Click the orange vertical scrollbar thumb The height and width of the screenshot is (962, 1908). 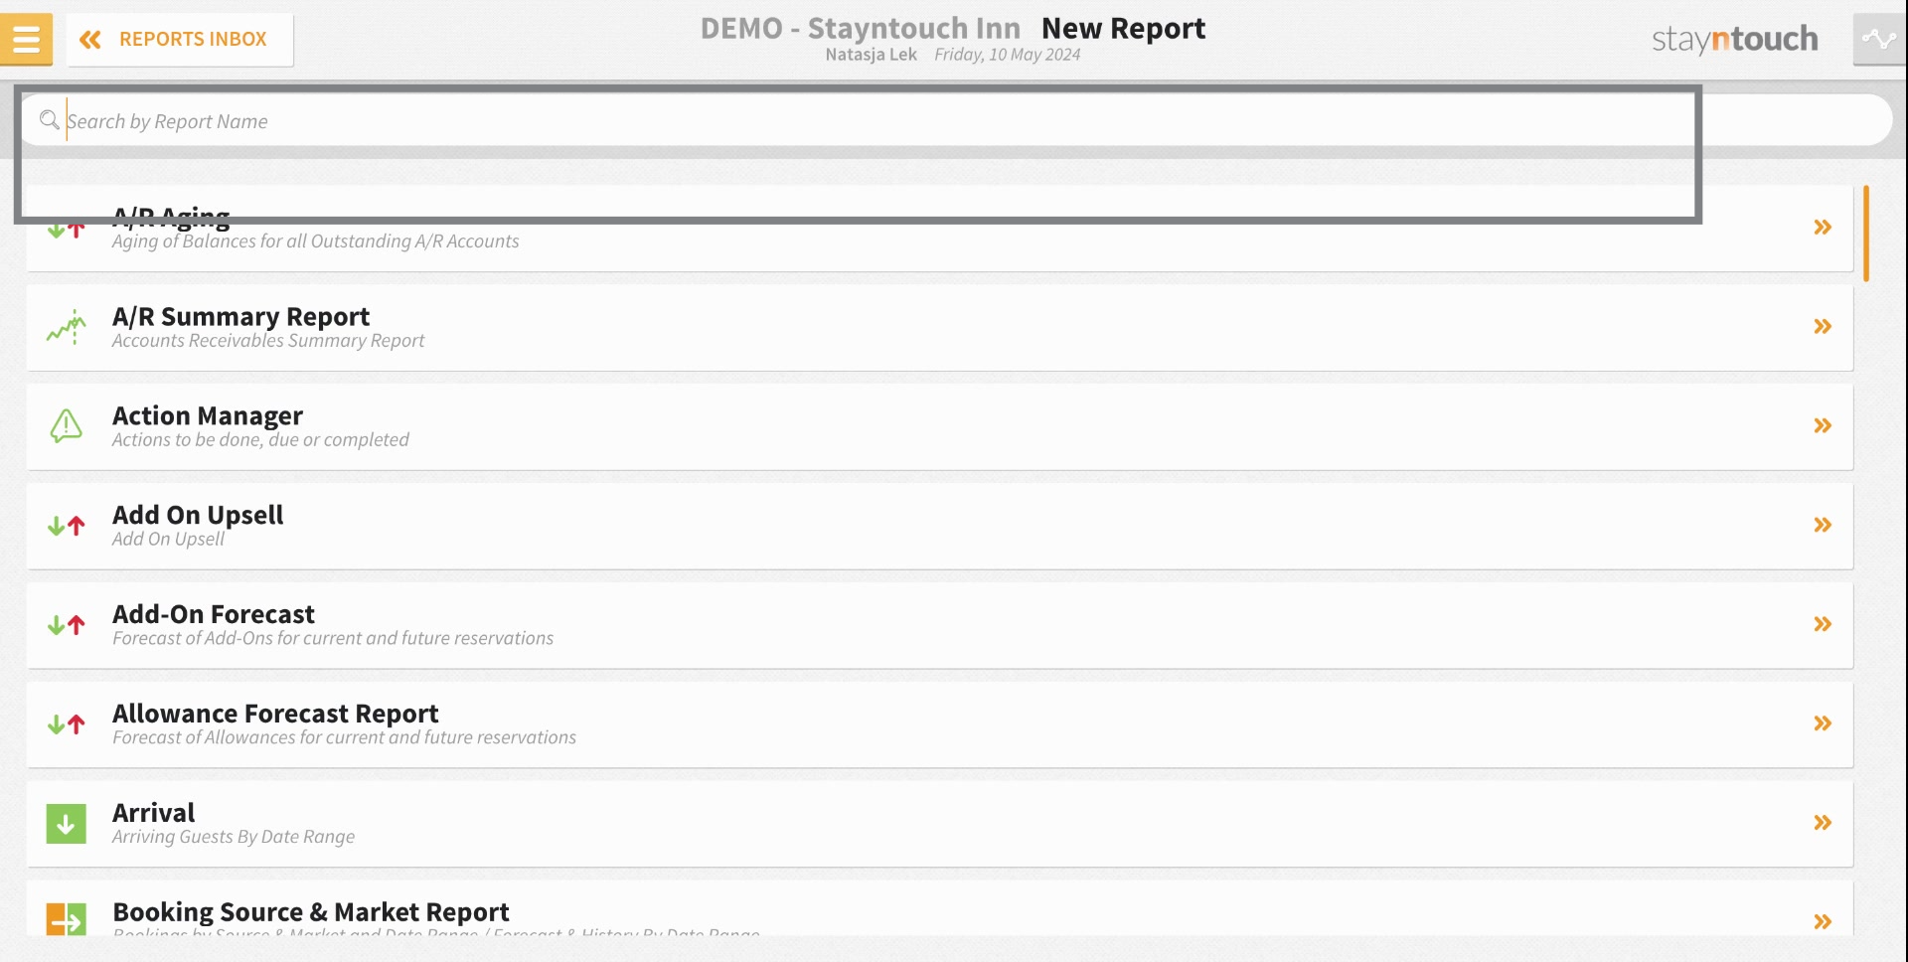[1866, 234]
